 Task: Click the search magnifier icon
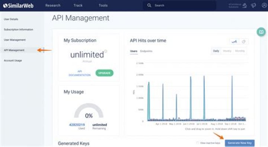point(149,5)
